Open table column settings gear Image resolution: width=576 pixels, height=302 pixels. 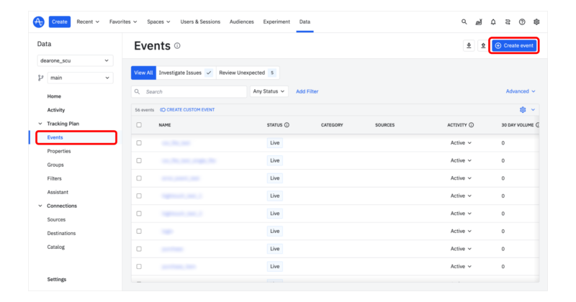point(523,109)
